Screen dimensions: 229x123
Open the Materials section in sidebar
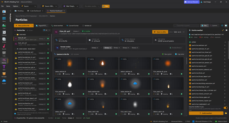[x=4, y=33]
